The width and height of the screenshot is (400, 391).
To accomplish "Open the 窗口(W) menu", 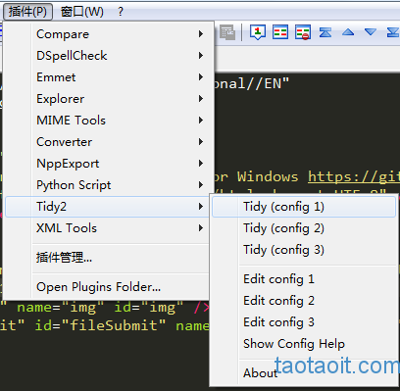I will pyautogui.click(x=82, y=12).
